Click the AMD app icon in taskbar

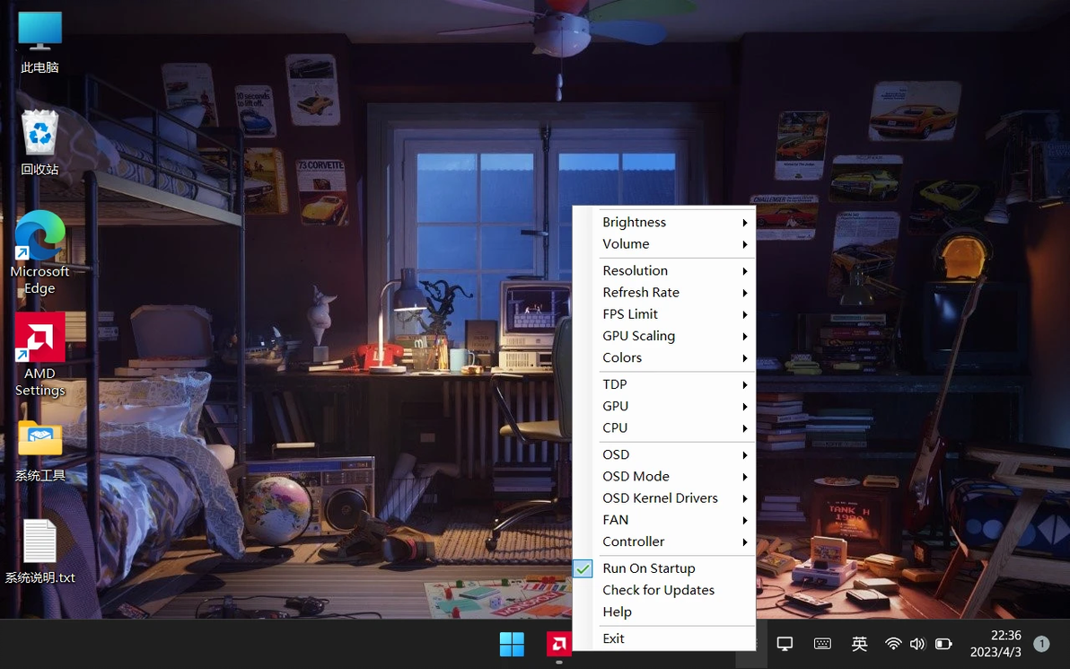click(x=559, y=644)
